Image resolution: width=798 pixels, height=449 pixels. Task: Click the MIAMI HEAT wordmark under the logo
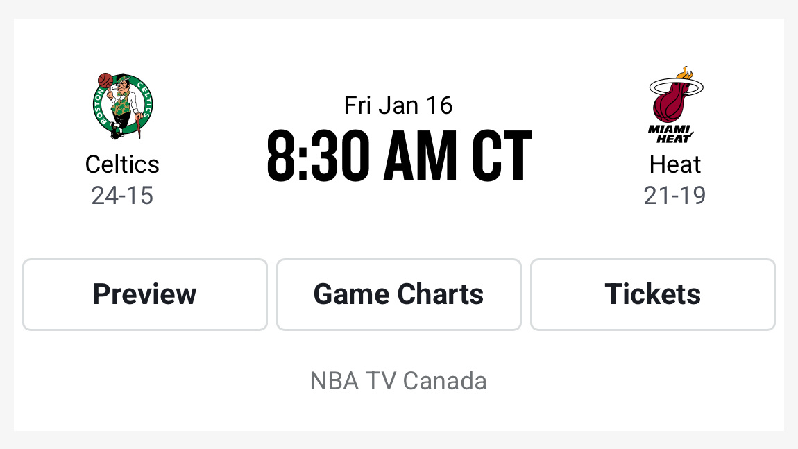click(x=668, y=133)
